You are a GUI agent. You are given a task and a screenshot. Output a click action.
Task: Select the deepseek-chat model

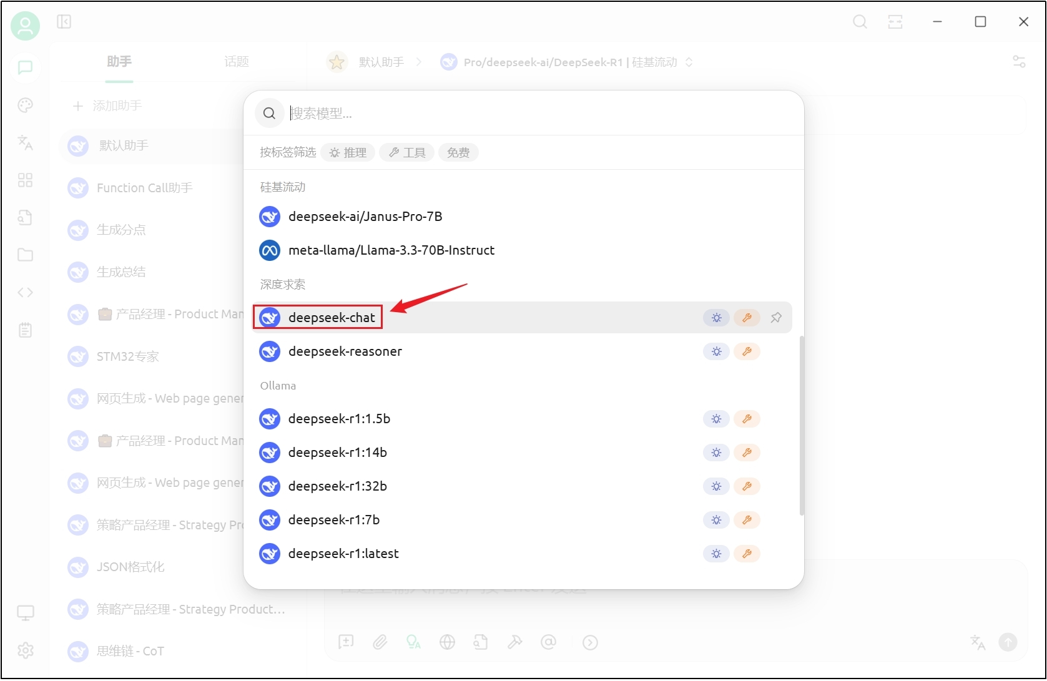(523, 318)
